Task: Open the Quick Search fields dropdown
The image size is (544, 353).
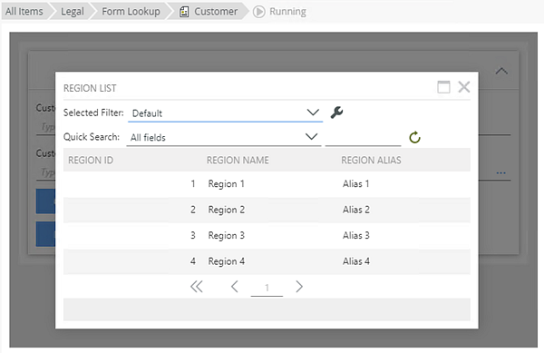Action: click(224, 137)
